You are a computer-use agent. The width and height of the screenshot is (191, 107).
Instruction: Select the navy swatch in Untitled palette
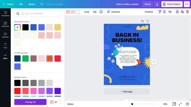point(17,59)
